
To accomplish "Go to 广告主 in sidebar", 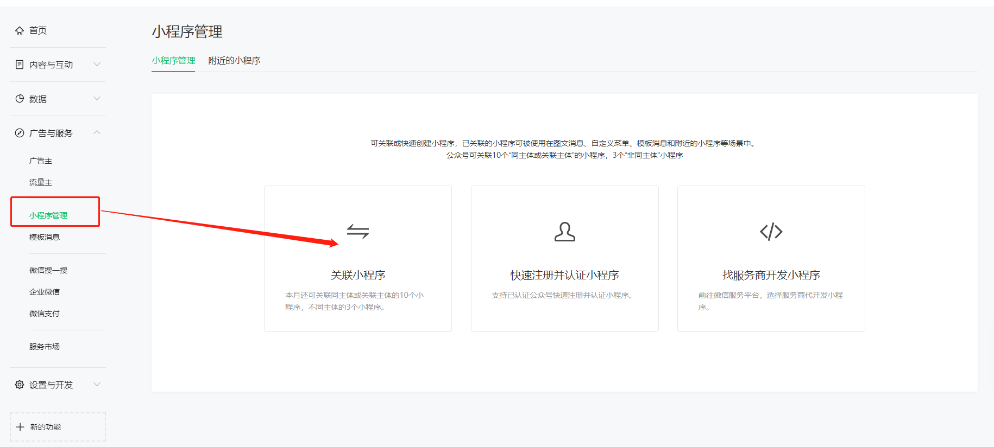I will tap(41, 161).
